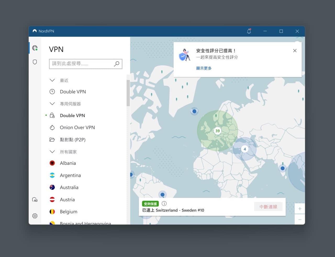Screen dimensions: 335x257
Task: Click the security score illustration
Action: 185,55
